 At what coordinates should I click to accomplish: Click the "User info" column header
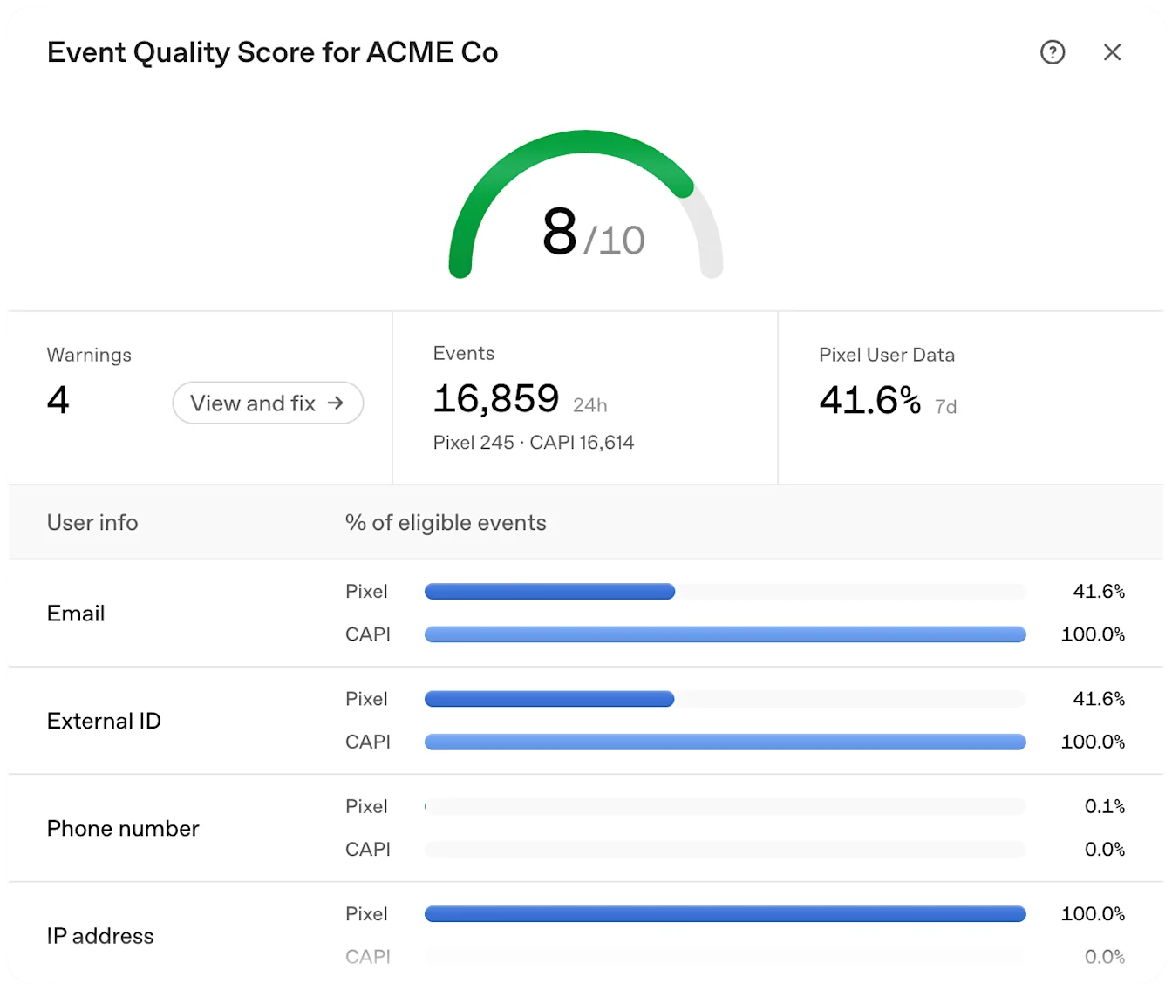click(92, 522)
